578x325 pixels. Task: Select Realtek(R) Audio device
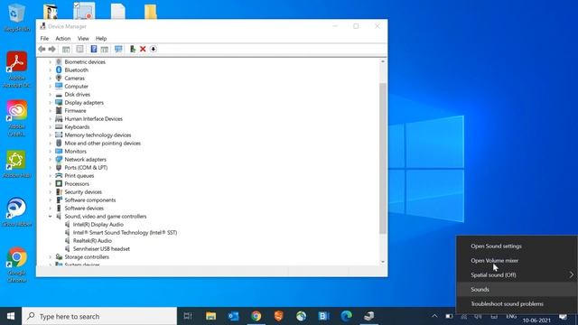[x=92, y=241]
